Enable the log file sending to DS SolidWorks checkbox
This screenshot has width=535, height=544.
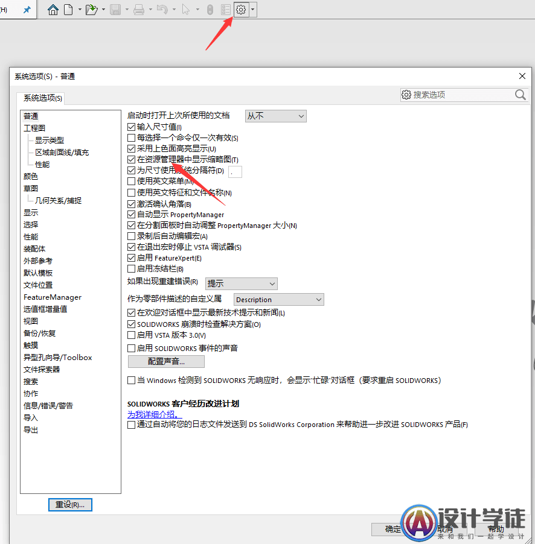click(131, 425)
